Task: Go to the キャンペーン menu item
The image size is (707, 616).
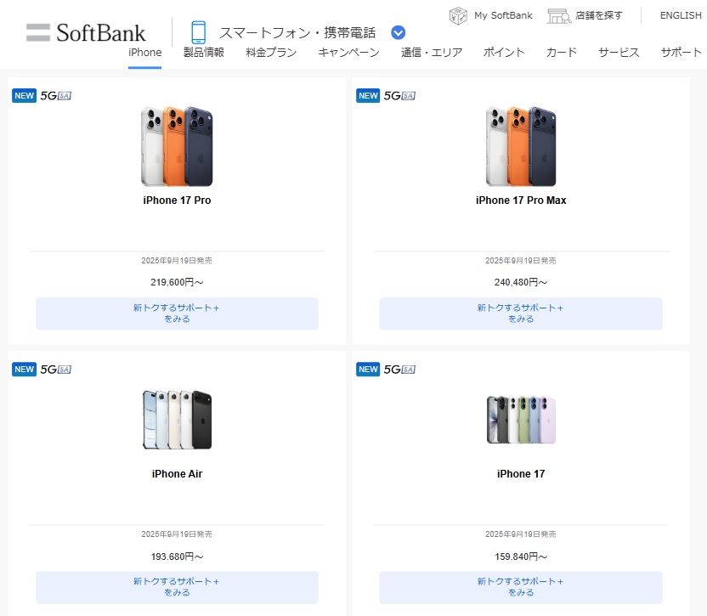Action: 348,53
